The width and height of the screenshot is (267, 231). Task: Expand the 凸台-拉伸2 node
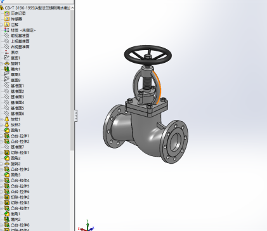1,142
